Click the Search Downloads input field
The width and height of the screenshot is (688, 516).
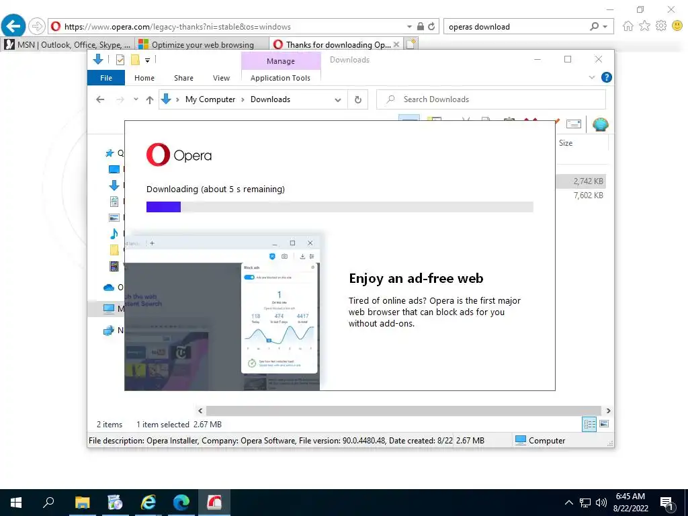tap(491, 99)
